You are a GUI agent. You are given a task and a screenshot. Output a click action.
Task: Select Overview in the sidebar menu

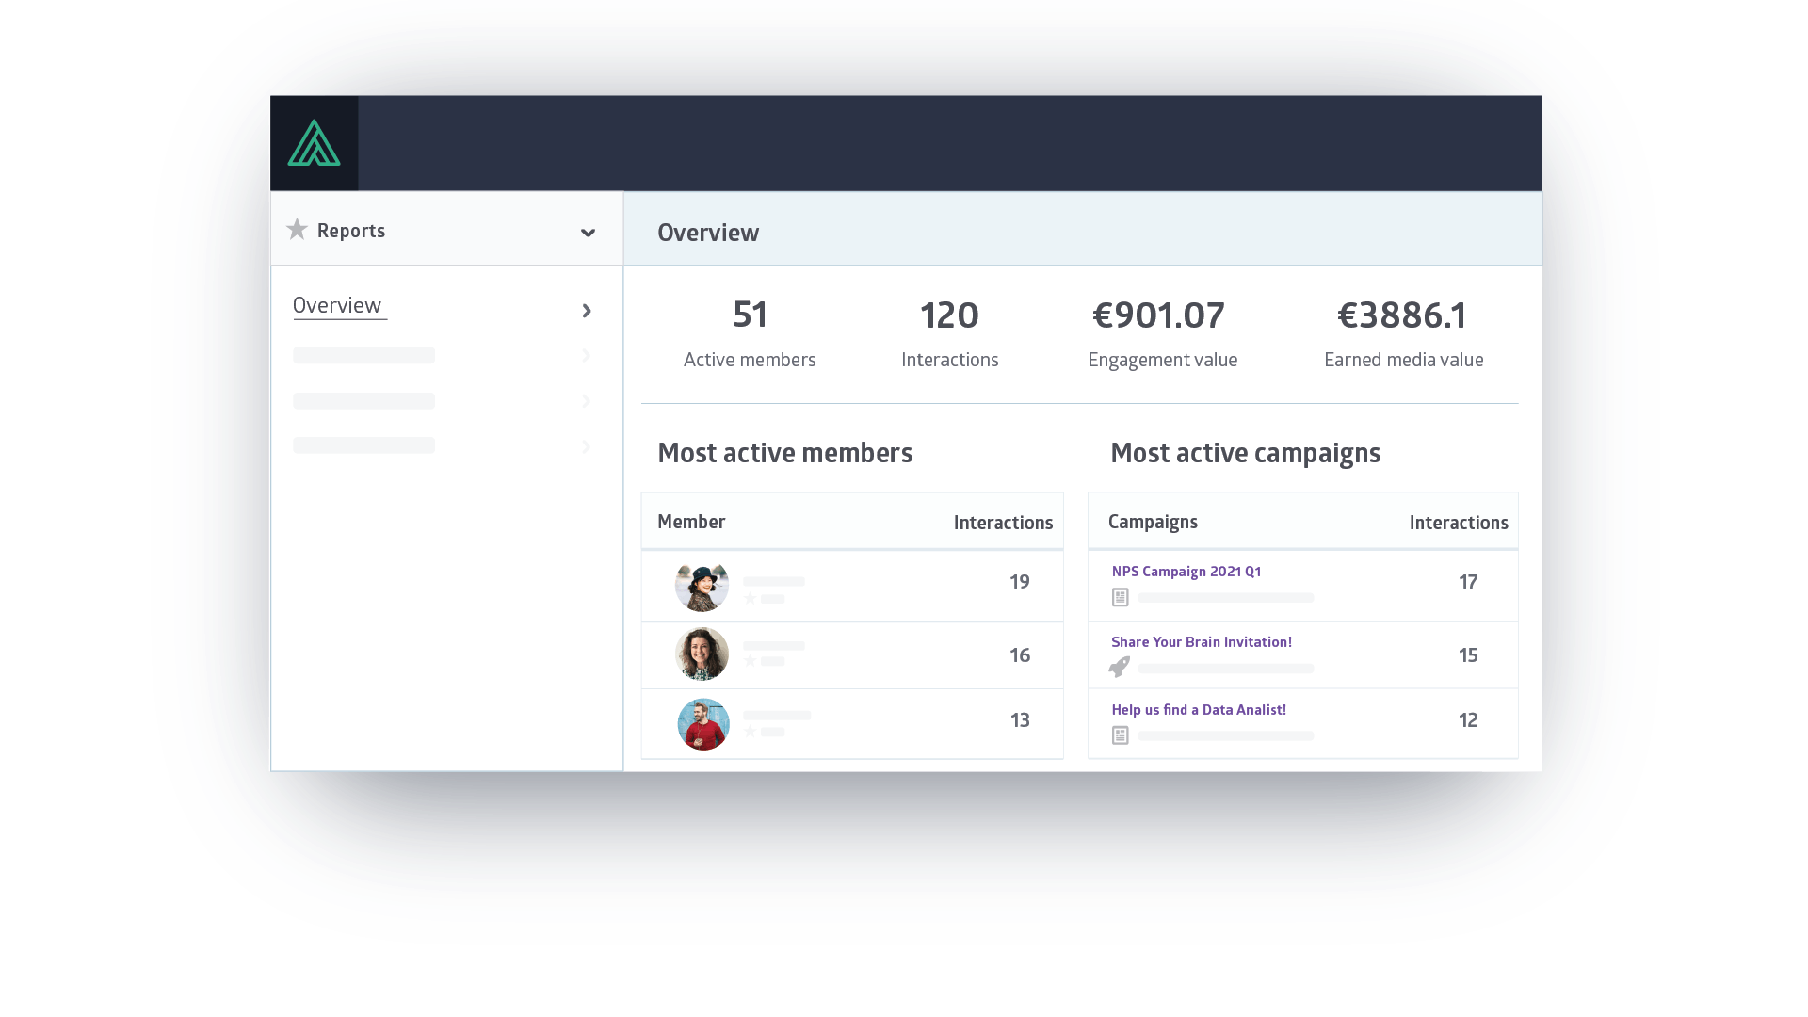337,306
